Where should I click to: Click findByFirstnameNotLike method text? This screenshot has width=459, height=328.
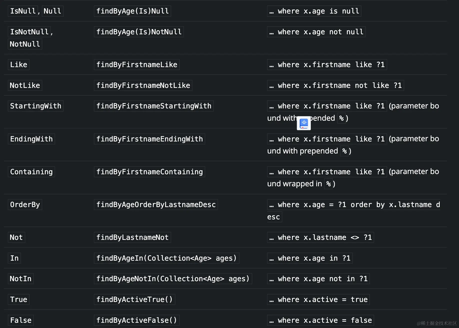pyautogui.click(x=143, y=85)
